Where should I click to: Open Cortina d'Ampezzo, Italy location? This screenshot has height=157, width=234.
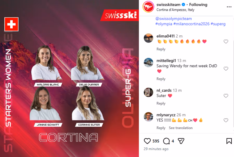[x=175, y=10]
